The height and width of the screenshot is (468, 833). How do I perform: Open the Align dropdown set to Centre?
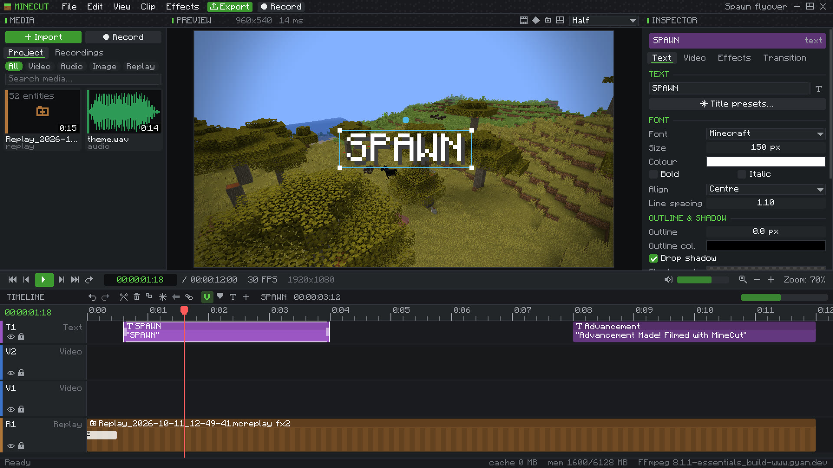tap(766, 189)
